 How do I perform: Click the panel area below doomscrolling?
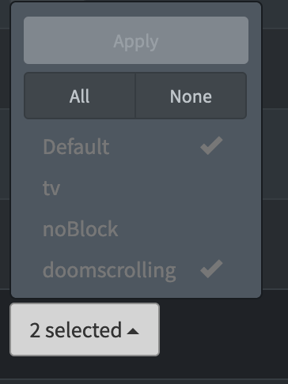(x=136, y=293)
